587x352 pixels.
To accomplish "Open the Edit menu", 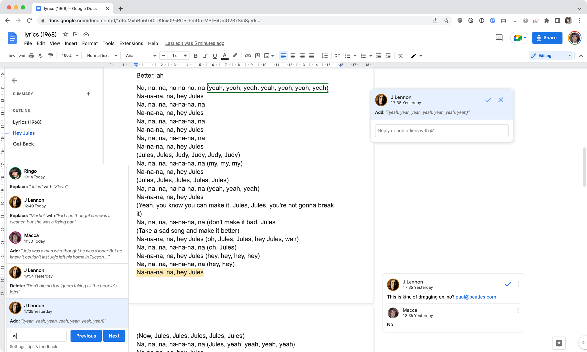I will 41,43.
